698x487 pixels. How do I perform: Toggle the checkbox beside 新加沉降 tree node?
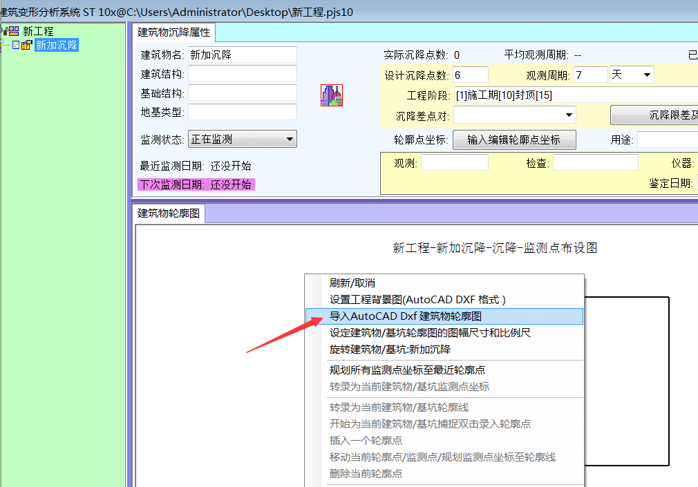pyautogui.click(x=17, y=45)
